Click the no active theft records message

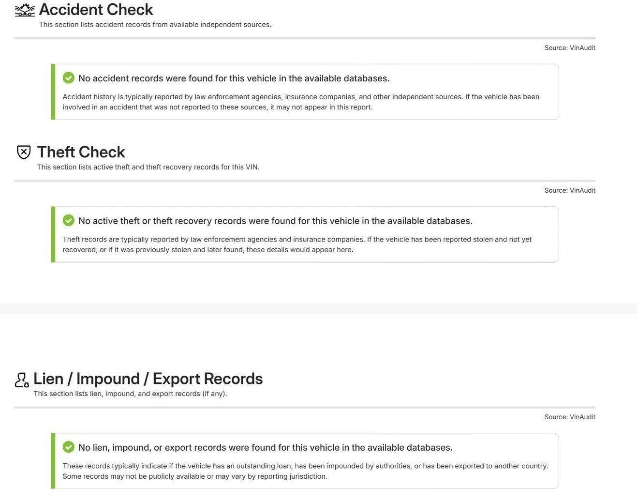(275, 221)
